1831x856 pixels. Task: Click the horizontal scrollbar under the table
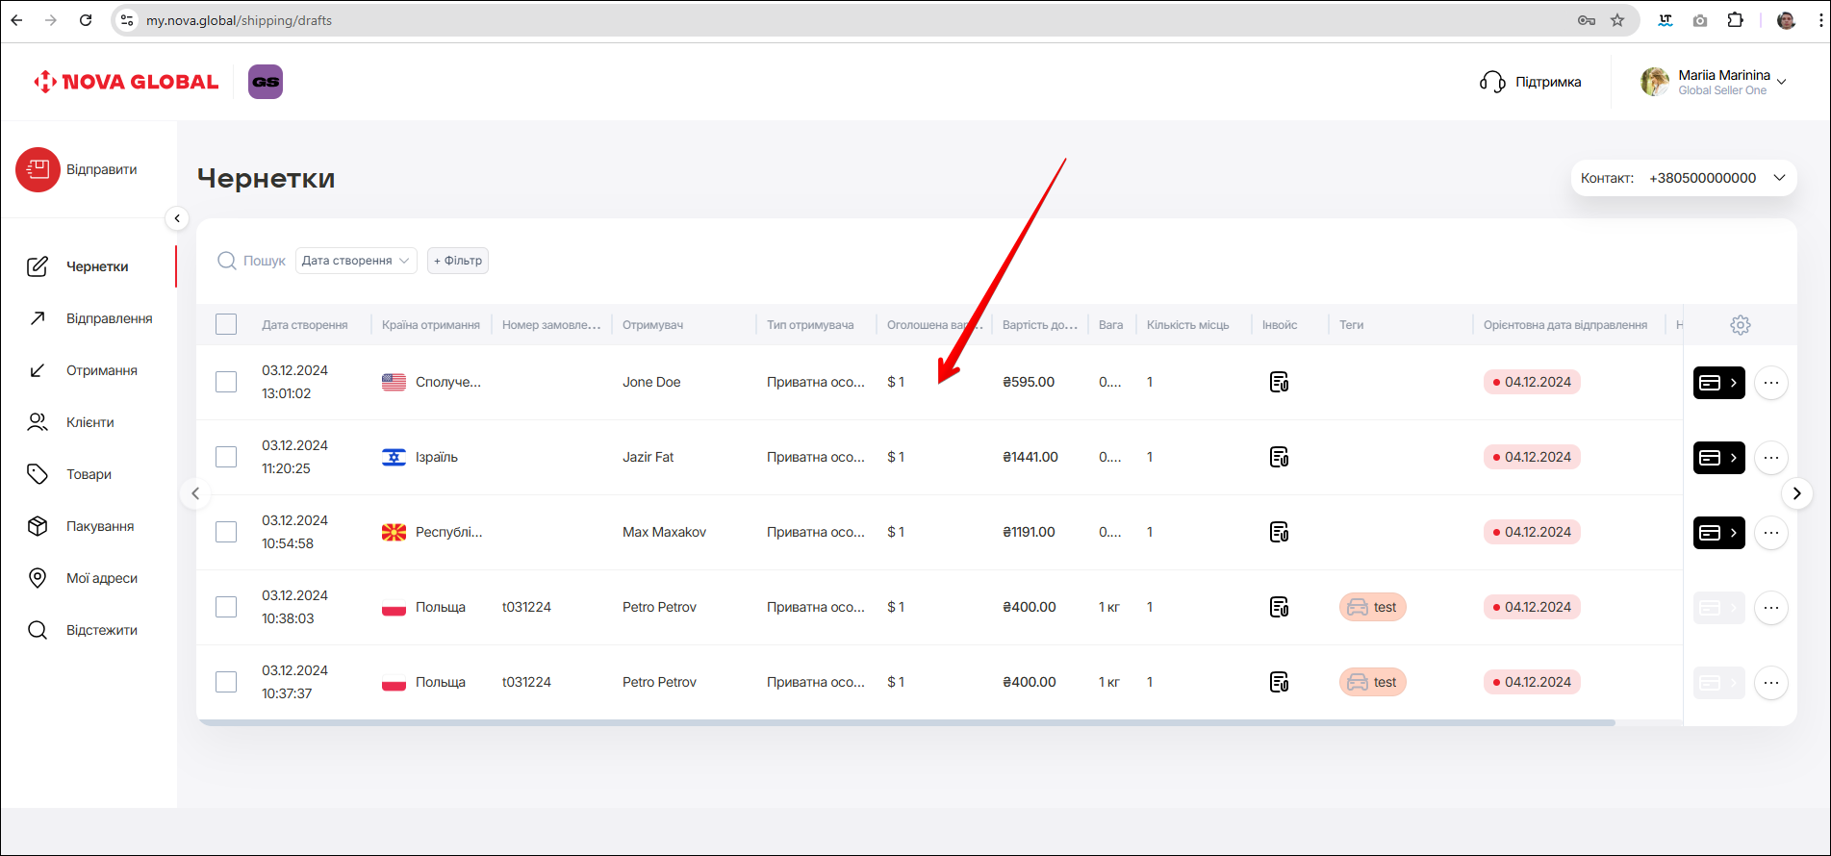click(904, 722)
